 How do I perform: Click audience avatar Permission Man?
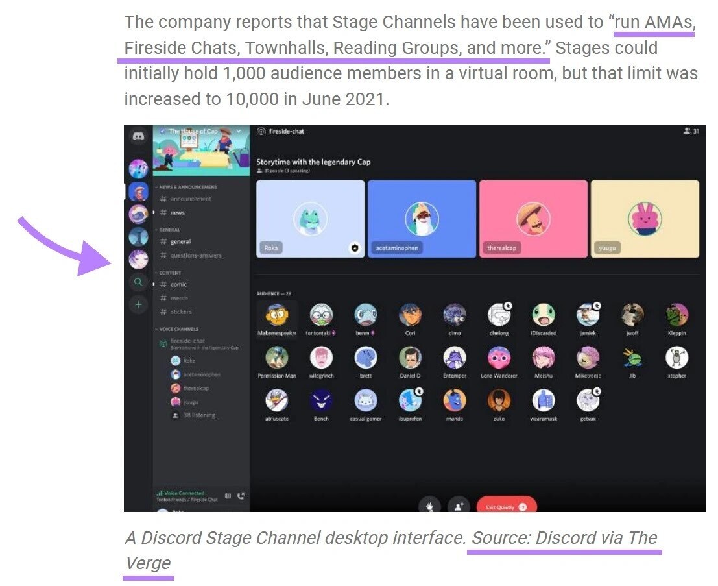[276, 358]
